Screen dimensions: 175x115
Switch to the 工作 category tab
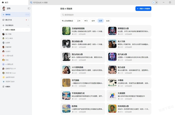click(79, 21)
